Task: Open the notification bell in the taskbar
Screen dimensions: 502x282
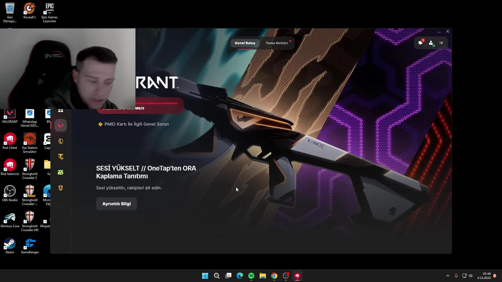Action: coord(495,276)
